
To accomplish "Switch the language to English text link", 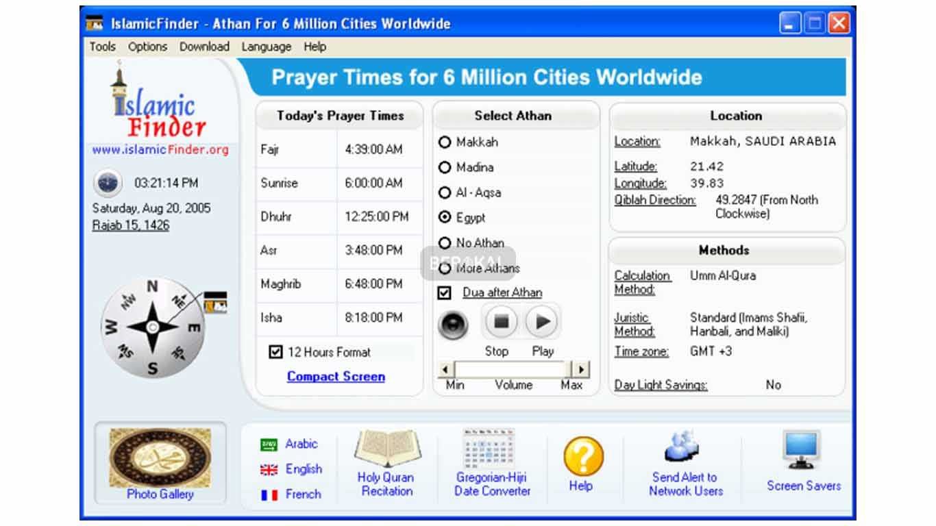I will click(304, 469).
